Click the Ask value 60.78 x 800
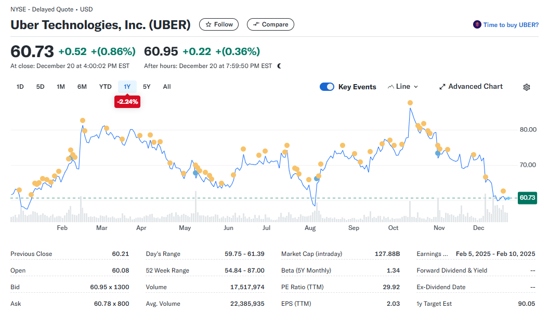 [x=111, y=304]
